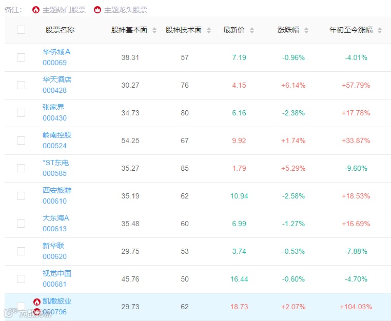Click the fundamentals score 45.76

[x=130, y=279]
